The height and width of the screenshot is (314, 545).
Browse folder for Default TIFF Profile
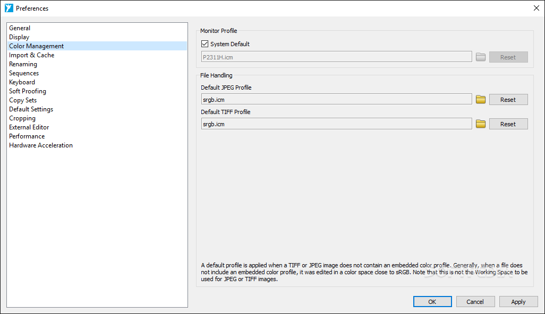click(480, 124)
